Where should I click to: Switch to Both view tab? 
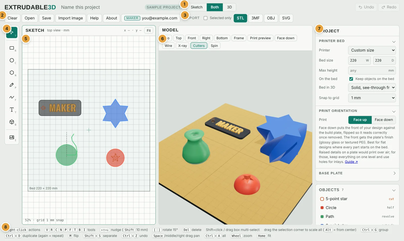215,7
